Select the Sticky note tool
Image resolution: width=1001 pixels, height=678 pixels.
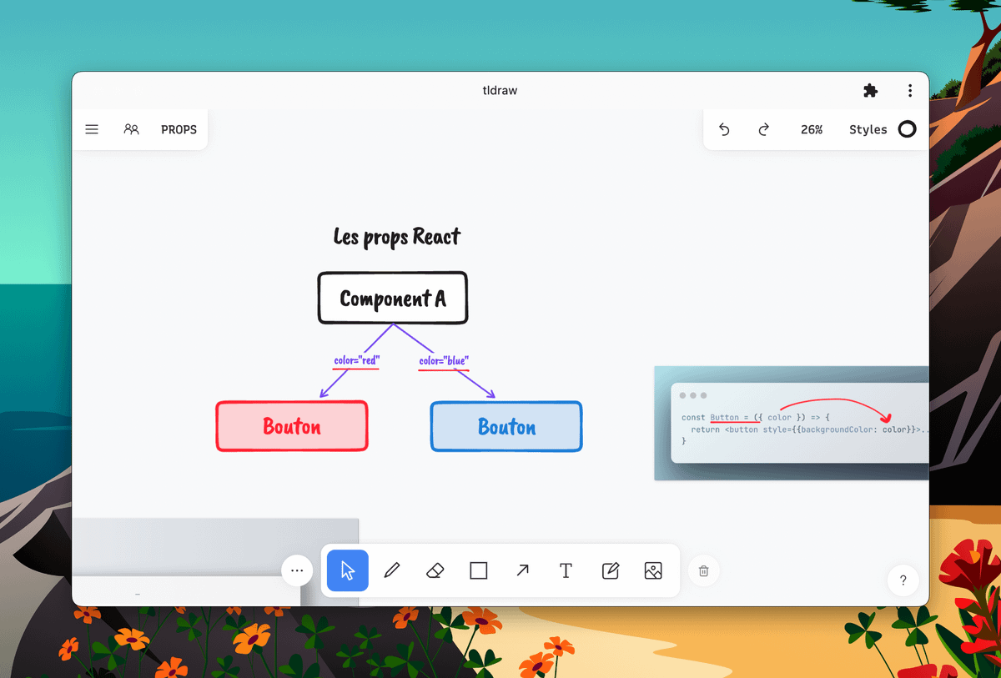point(610,570)
